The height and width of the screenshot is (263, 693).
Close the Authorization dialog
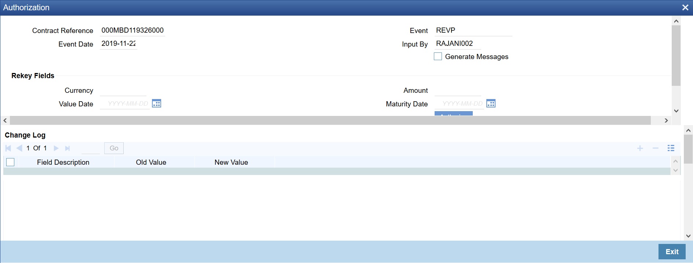click(x=685, y=7)
